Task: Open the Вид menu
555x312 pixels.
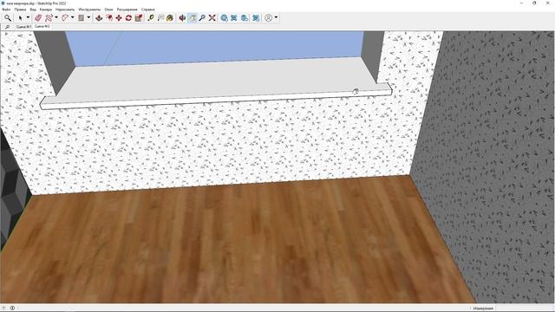Action: 33,10
